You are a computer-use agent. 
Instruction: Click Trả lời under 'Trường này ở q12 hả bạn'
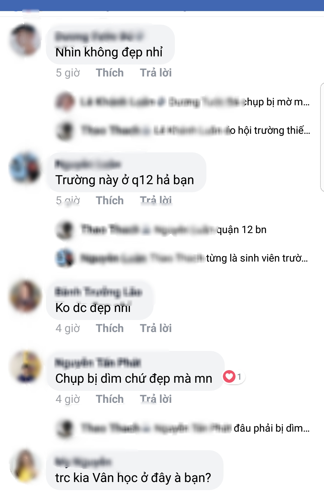(x=156, y=200)
